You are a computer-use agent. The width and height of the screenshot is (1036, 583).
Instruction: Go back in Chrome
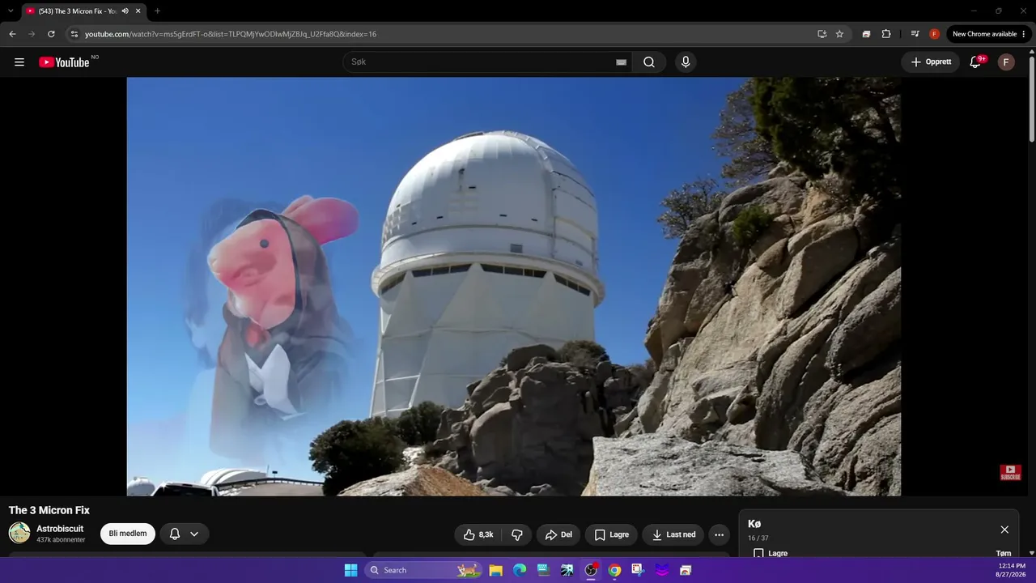[x=12, y=34]
